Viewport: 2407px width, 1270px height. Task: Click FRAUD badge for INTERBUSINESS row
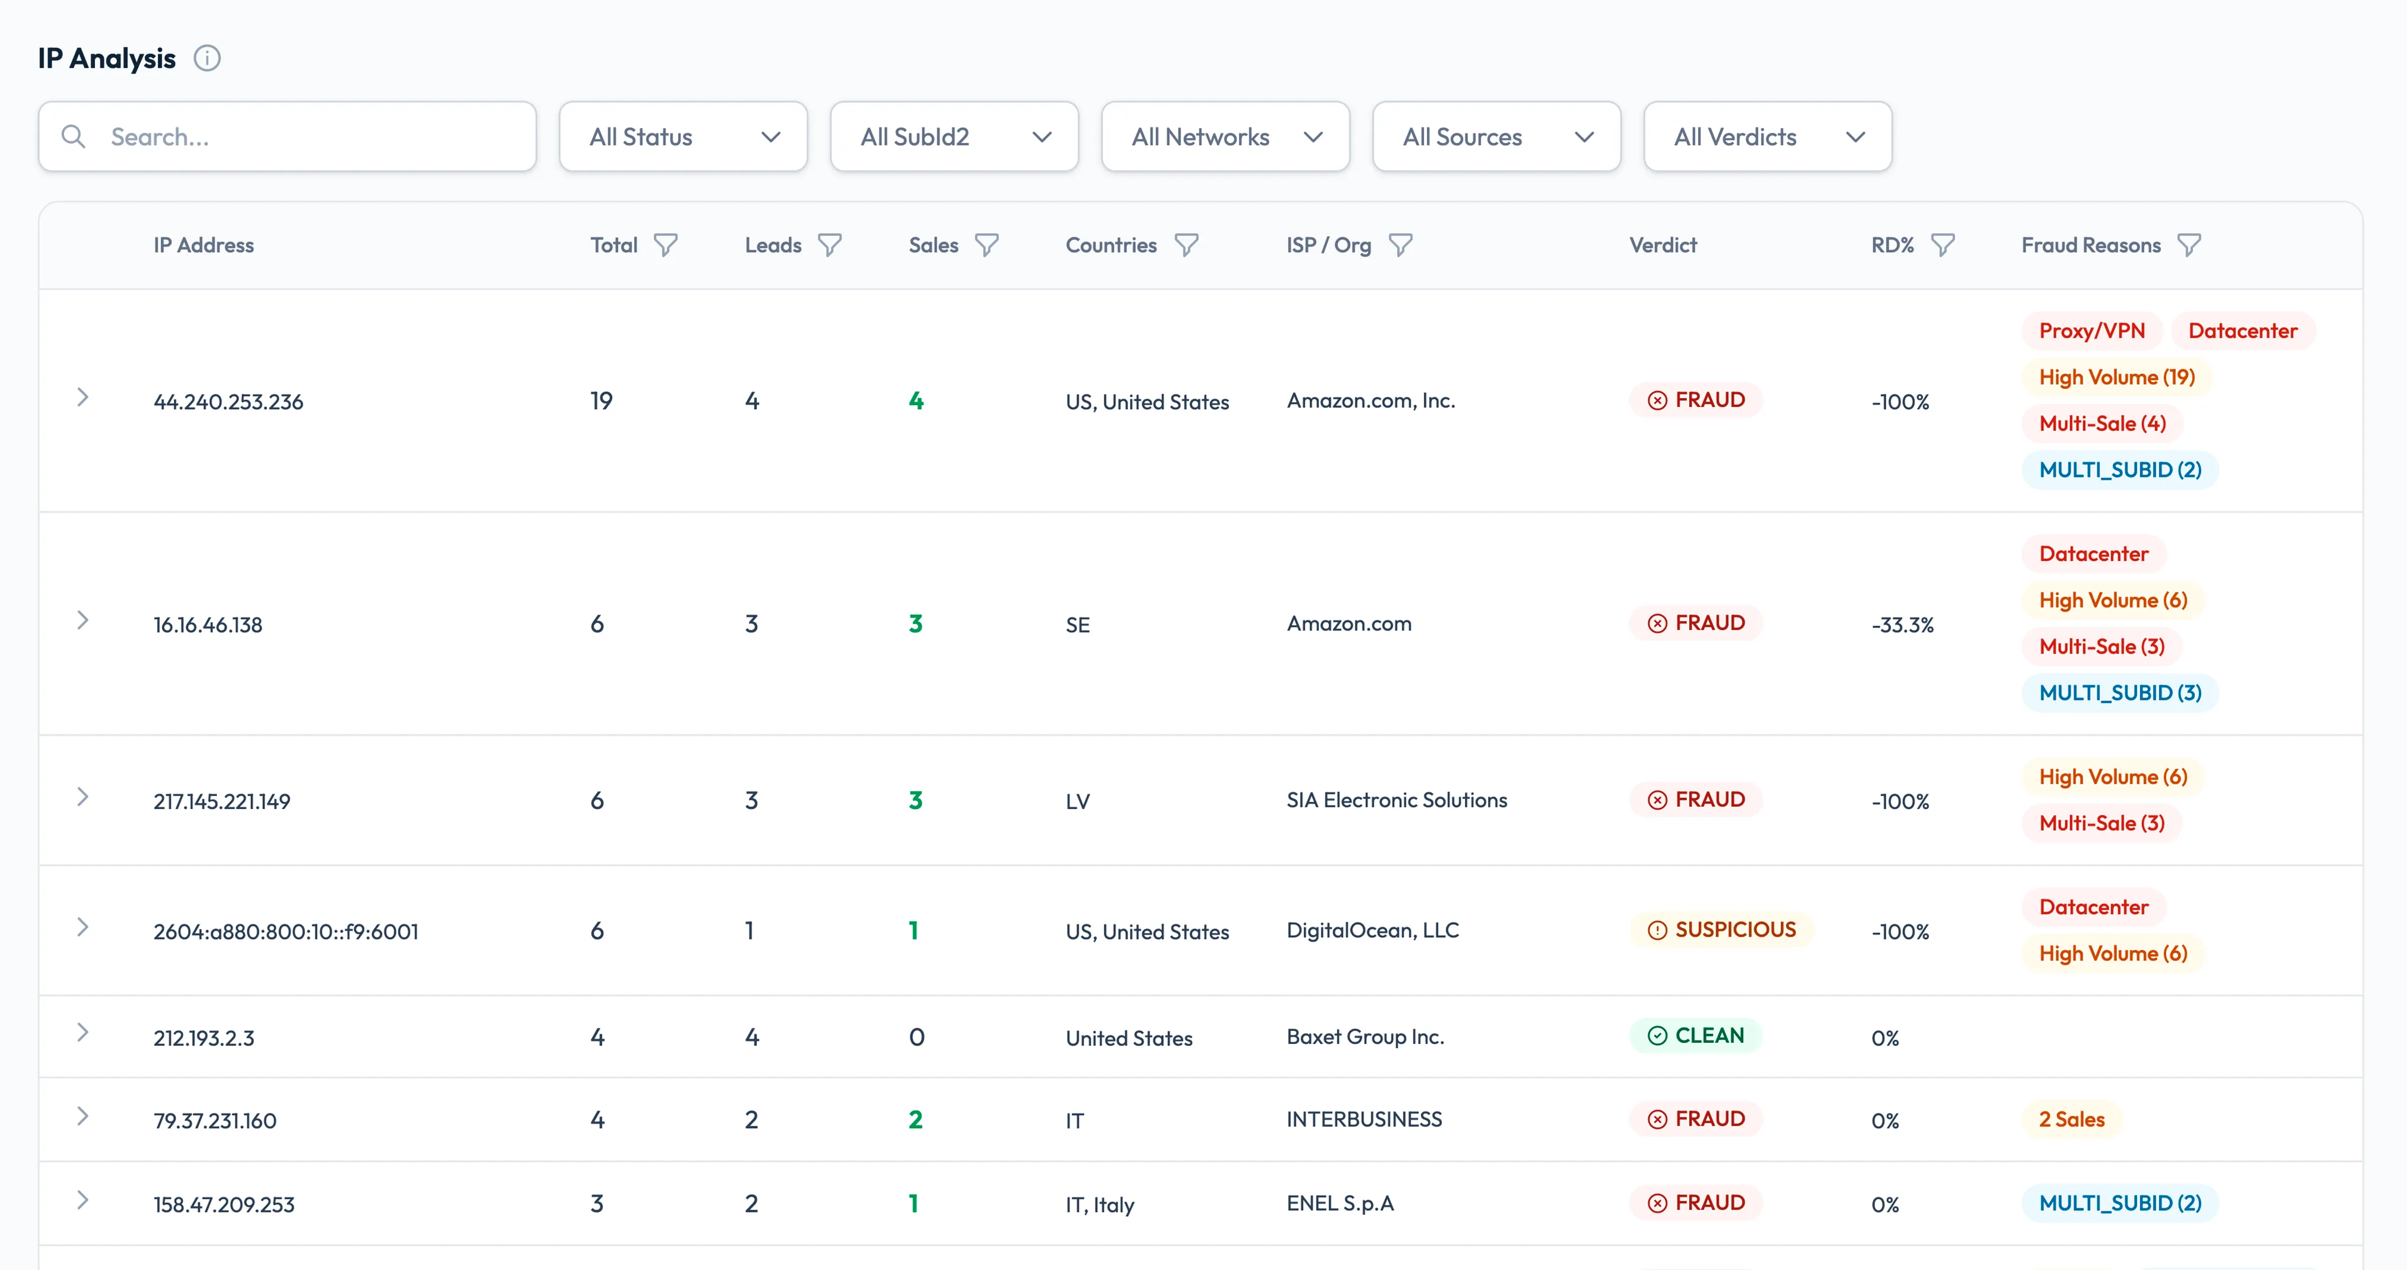[1695, 1119]
